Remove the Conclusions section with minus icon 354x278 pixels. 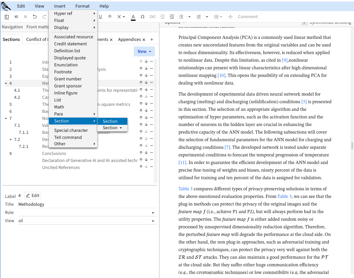tap(151, 153)
